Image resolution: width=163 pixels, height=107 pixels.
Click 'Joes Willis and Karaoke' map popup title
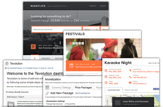point(136,101)
